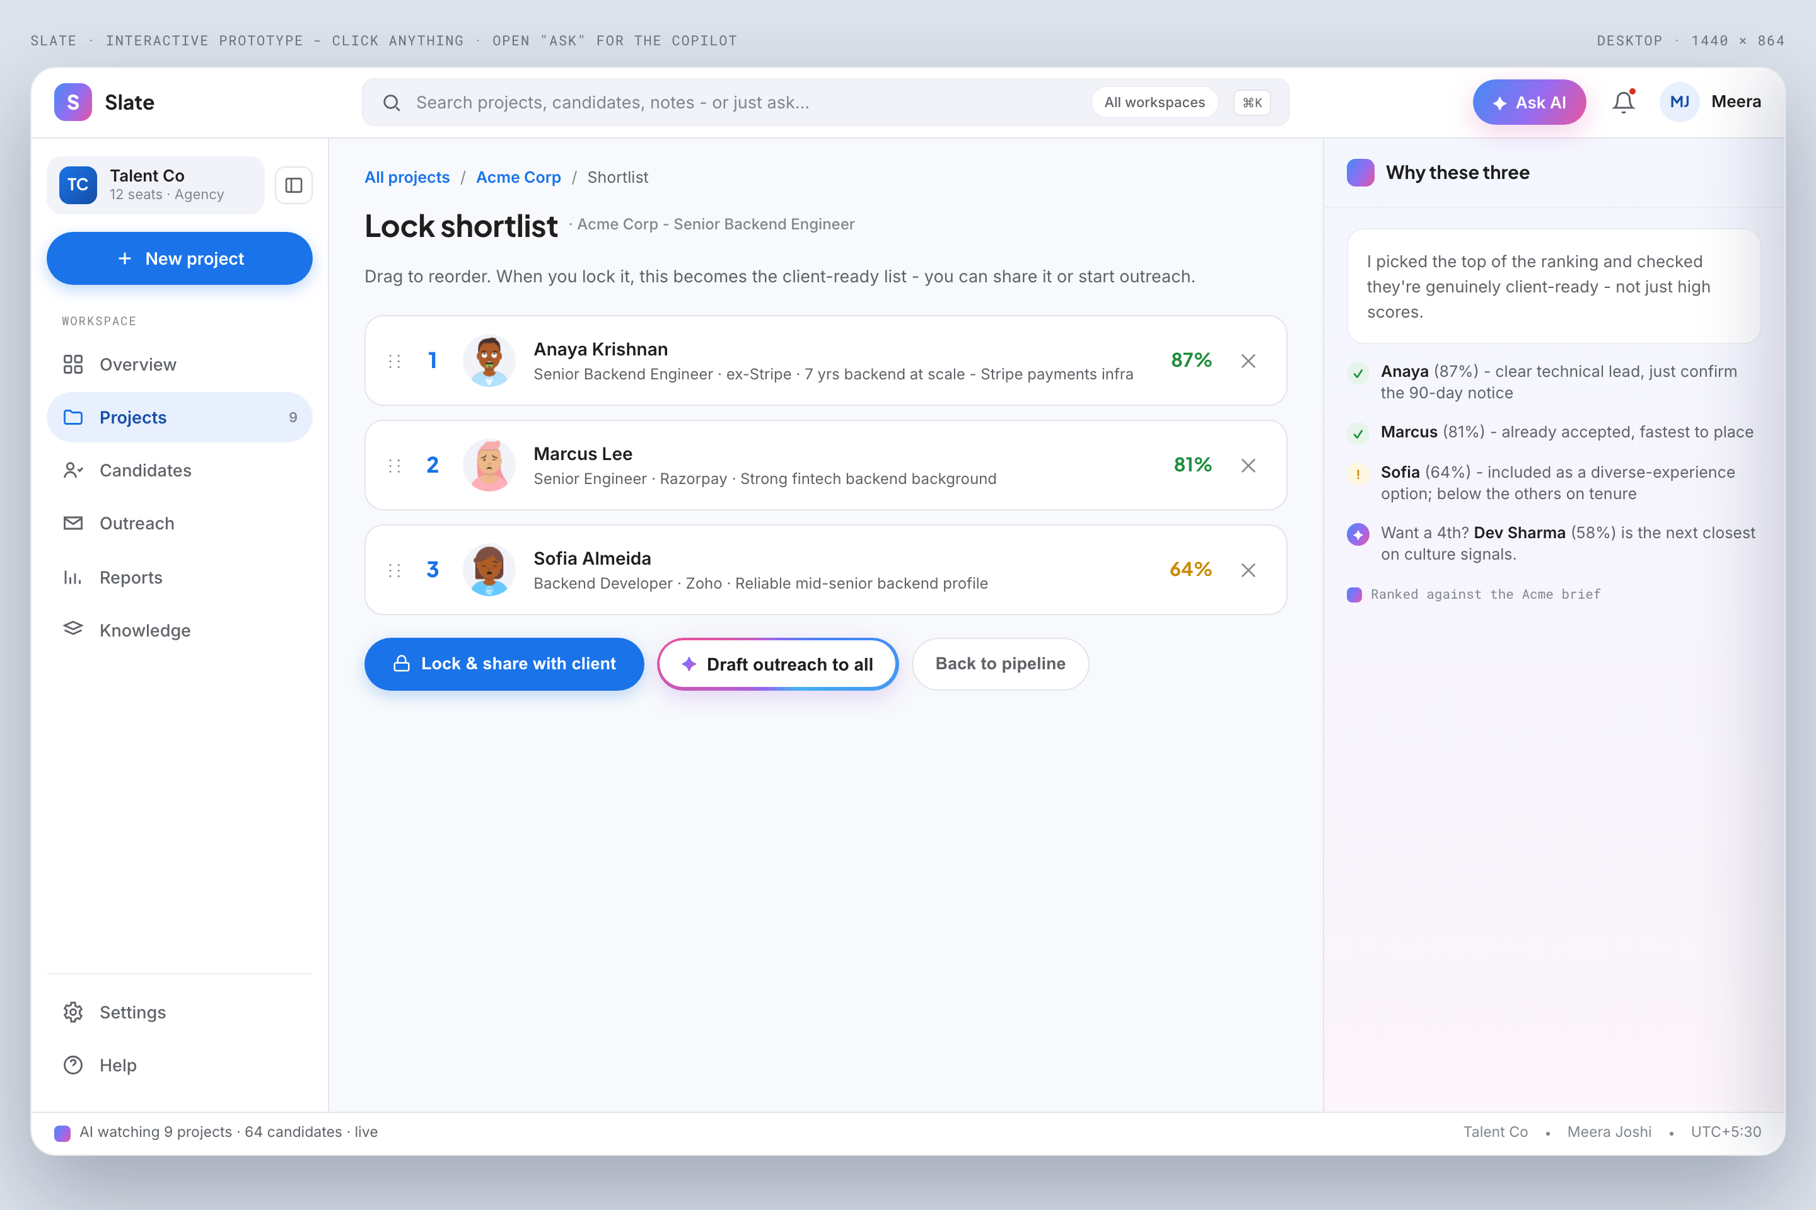This screenshot has width=1816, height=1210.
Task: Go to Projects in sidebar
Action: 179,417
